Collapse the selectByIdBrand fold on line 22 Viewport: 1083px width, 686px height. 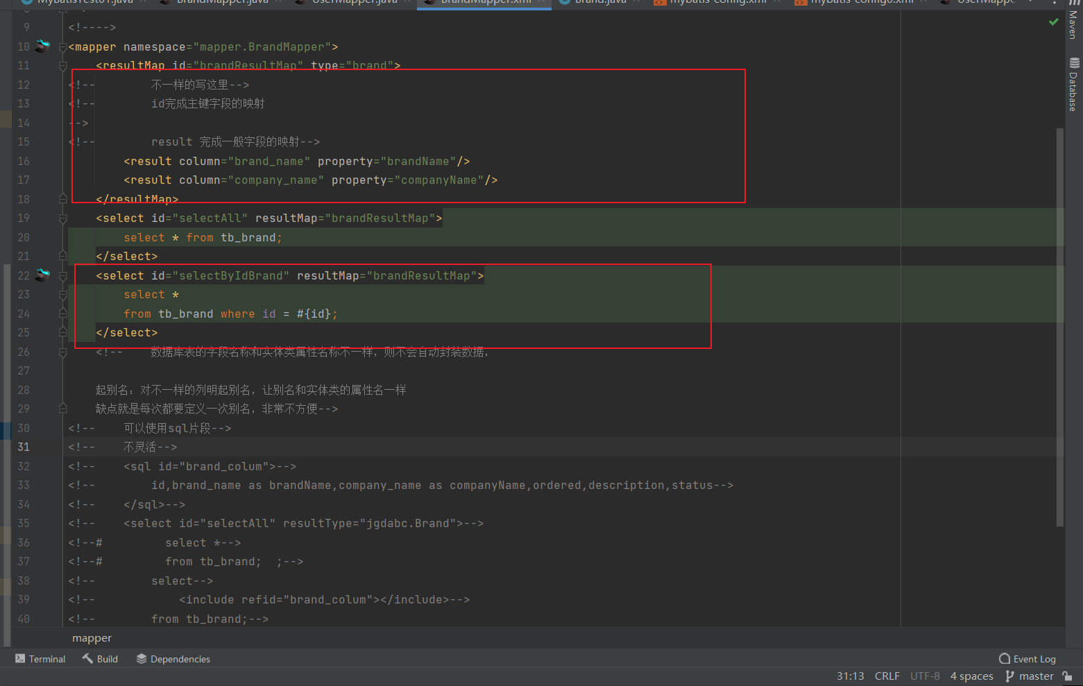pos(62,276)
